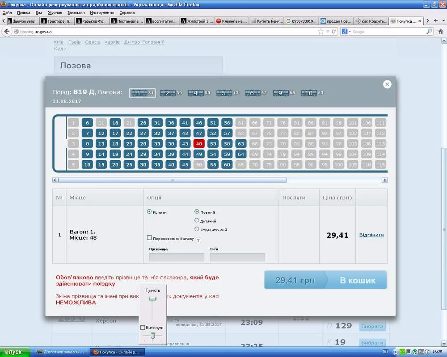Open the Закладки menu
This screenshot has height=357, width=447.
[76, 12]
